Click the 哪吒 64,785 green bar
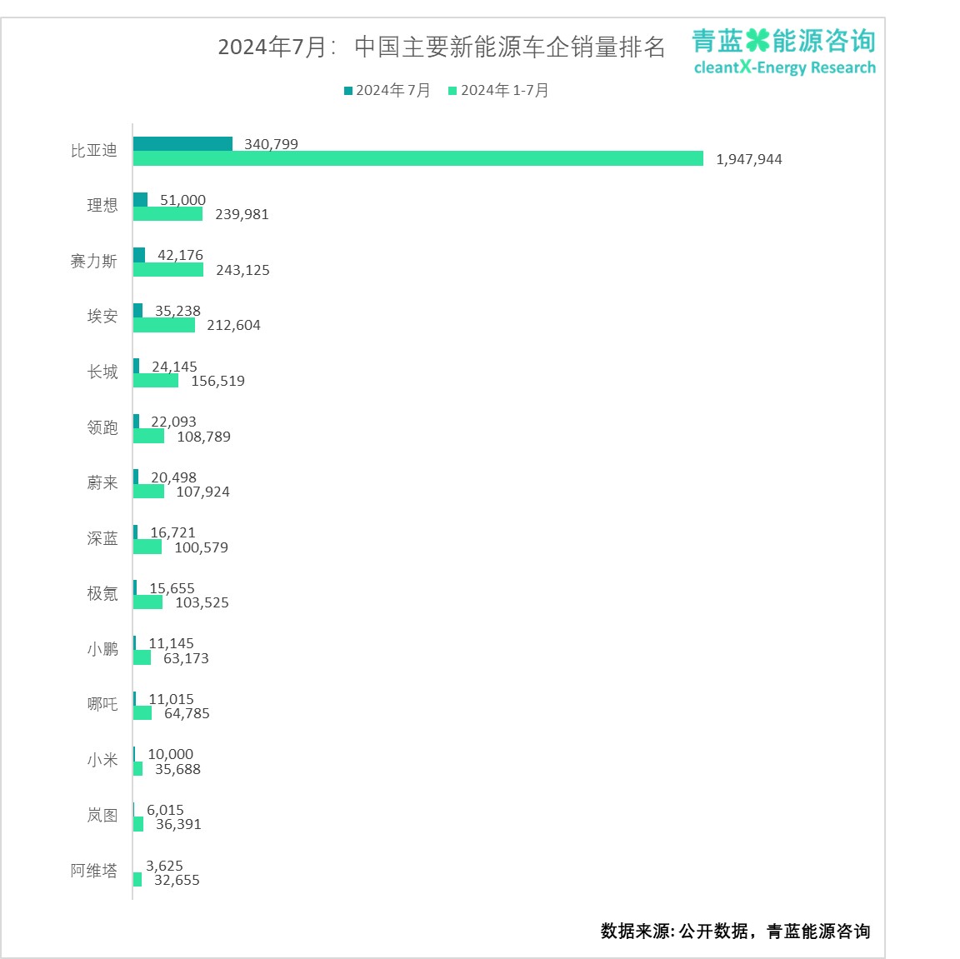 (x=142, y=712)
